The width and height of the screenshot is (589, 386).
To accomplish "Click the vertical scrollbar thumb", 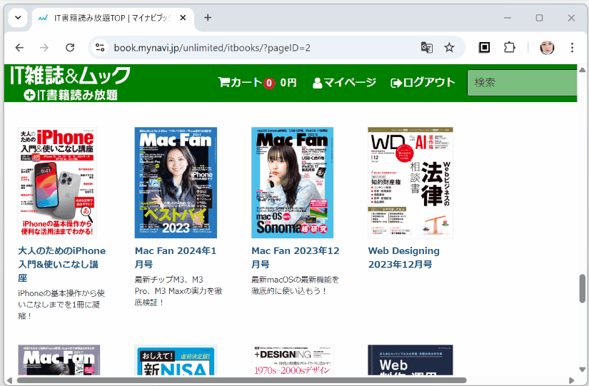I will (x=583, y=288).
